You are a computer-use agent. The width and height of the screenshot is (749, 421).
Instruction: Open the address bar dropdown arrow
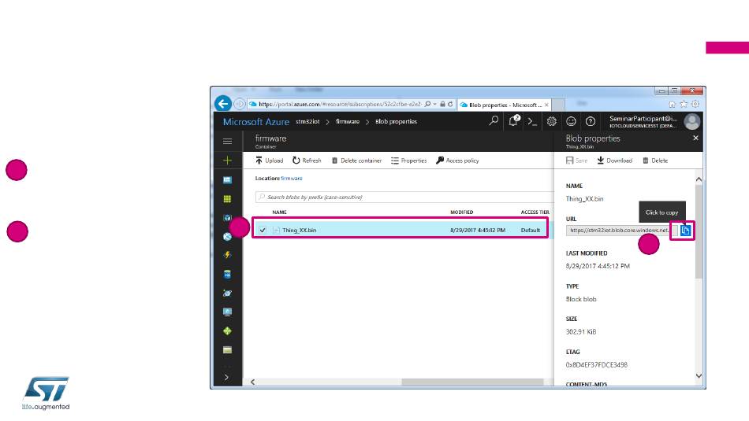[434, 104]
